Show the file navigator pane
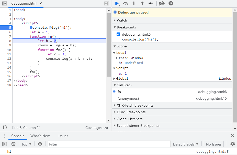237x155 pixels. 5,3
